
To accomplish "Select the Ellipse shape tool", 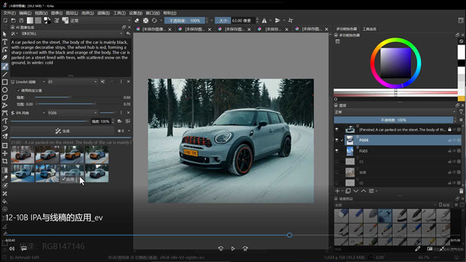I will point(4,90).
